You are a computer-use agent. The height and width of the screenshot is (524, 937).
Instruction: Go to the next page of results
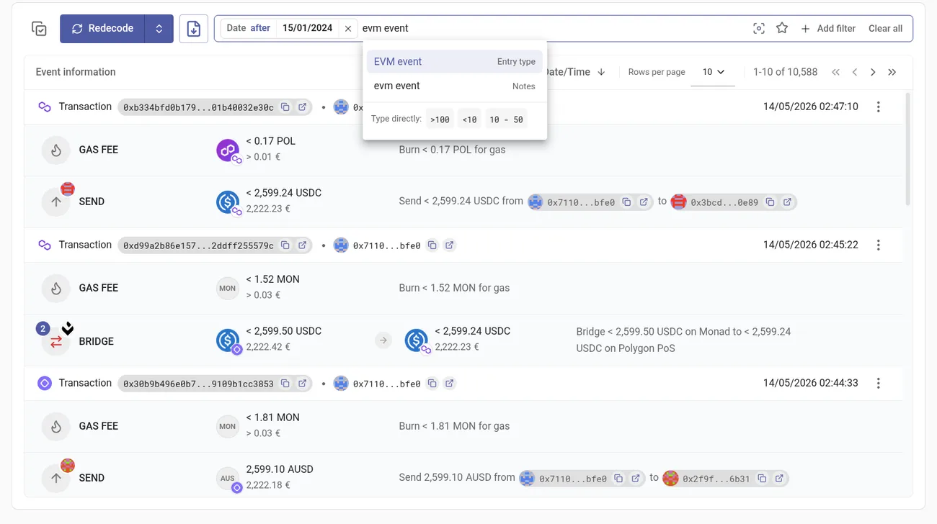[x=874, y=72]
